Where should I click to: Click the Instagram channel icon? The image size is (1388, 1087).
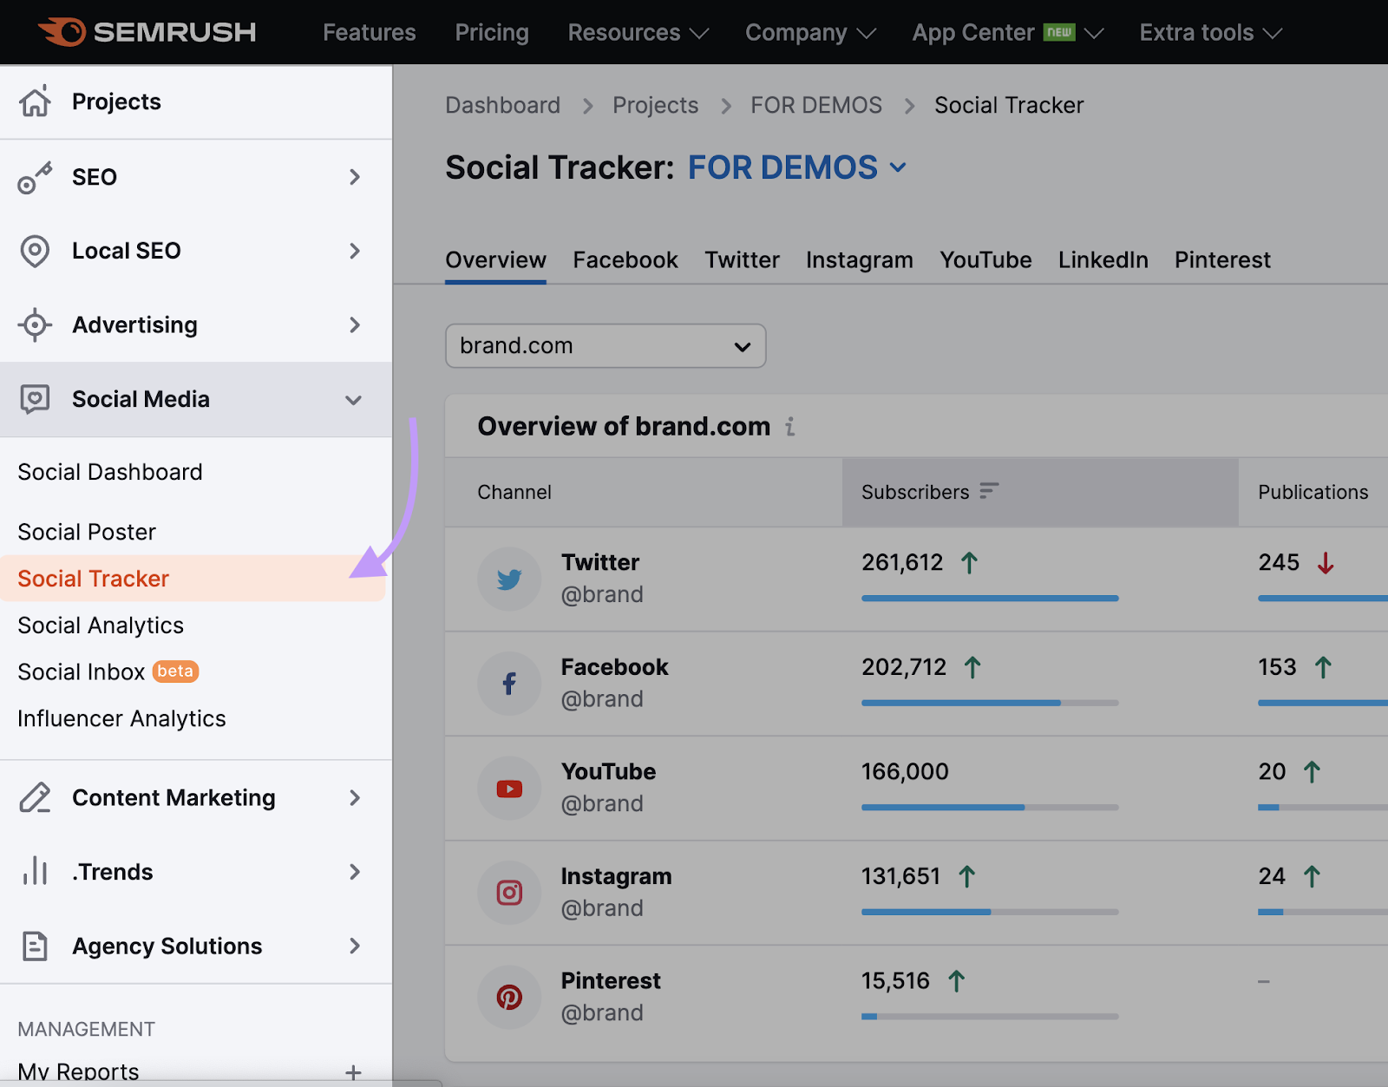click(x=509, y=892)
